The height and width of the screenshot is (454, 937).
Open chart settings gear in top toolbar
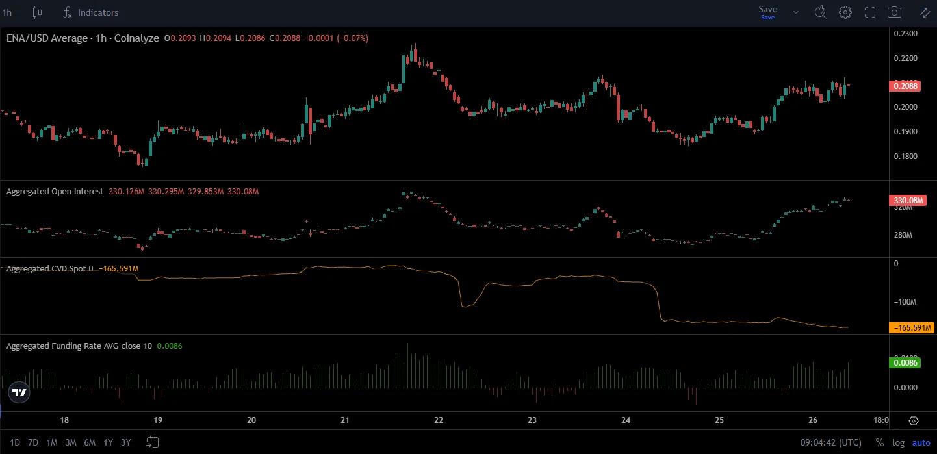point(845,12)
